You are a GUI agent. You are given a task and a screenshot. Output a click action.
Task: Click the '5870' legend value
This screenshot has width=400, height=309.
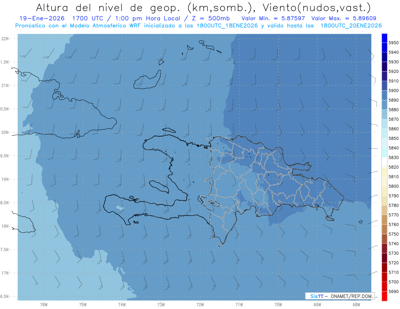pyautogui.click(x=394, y=119)
